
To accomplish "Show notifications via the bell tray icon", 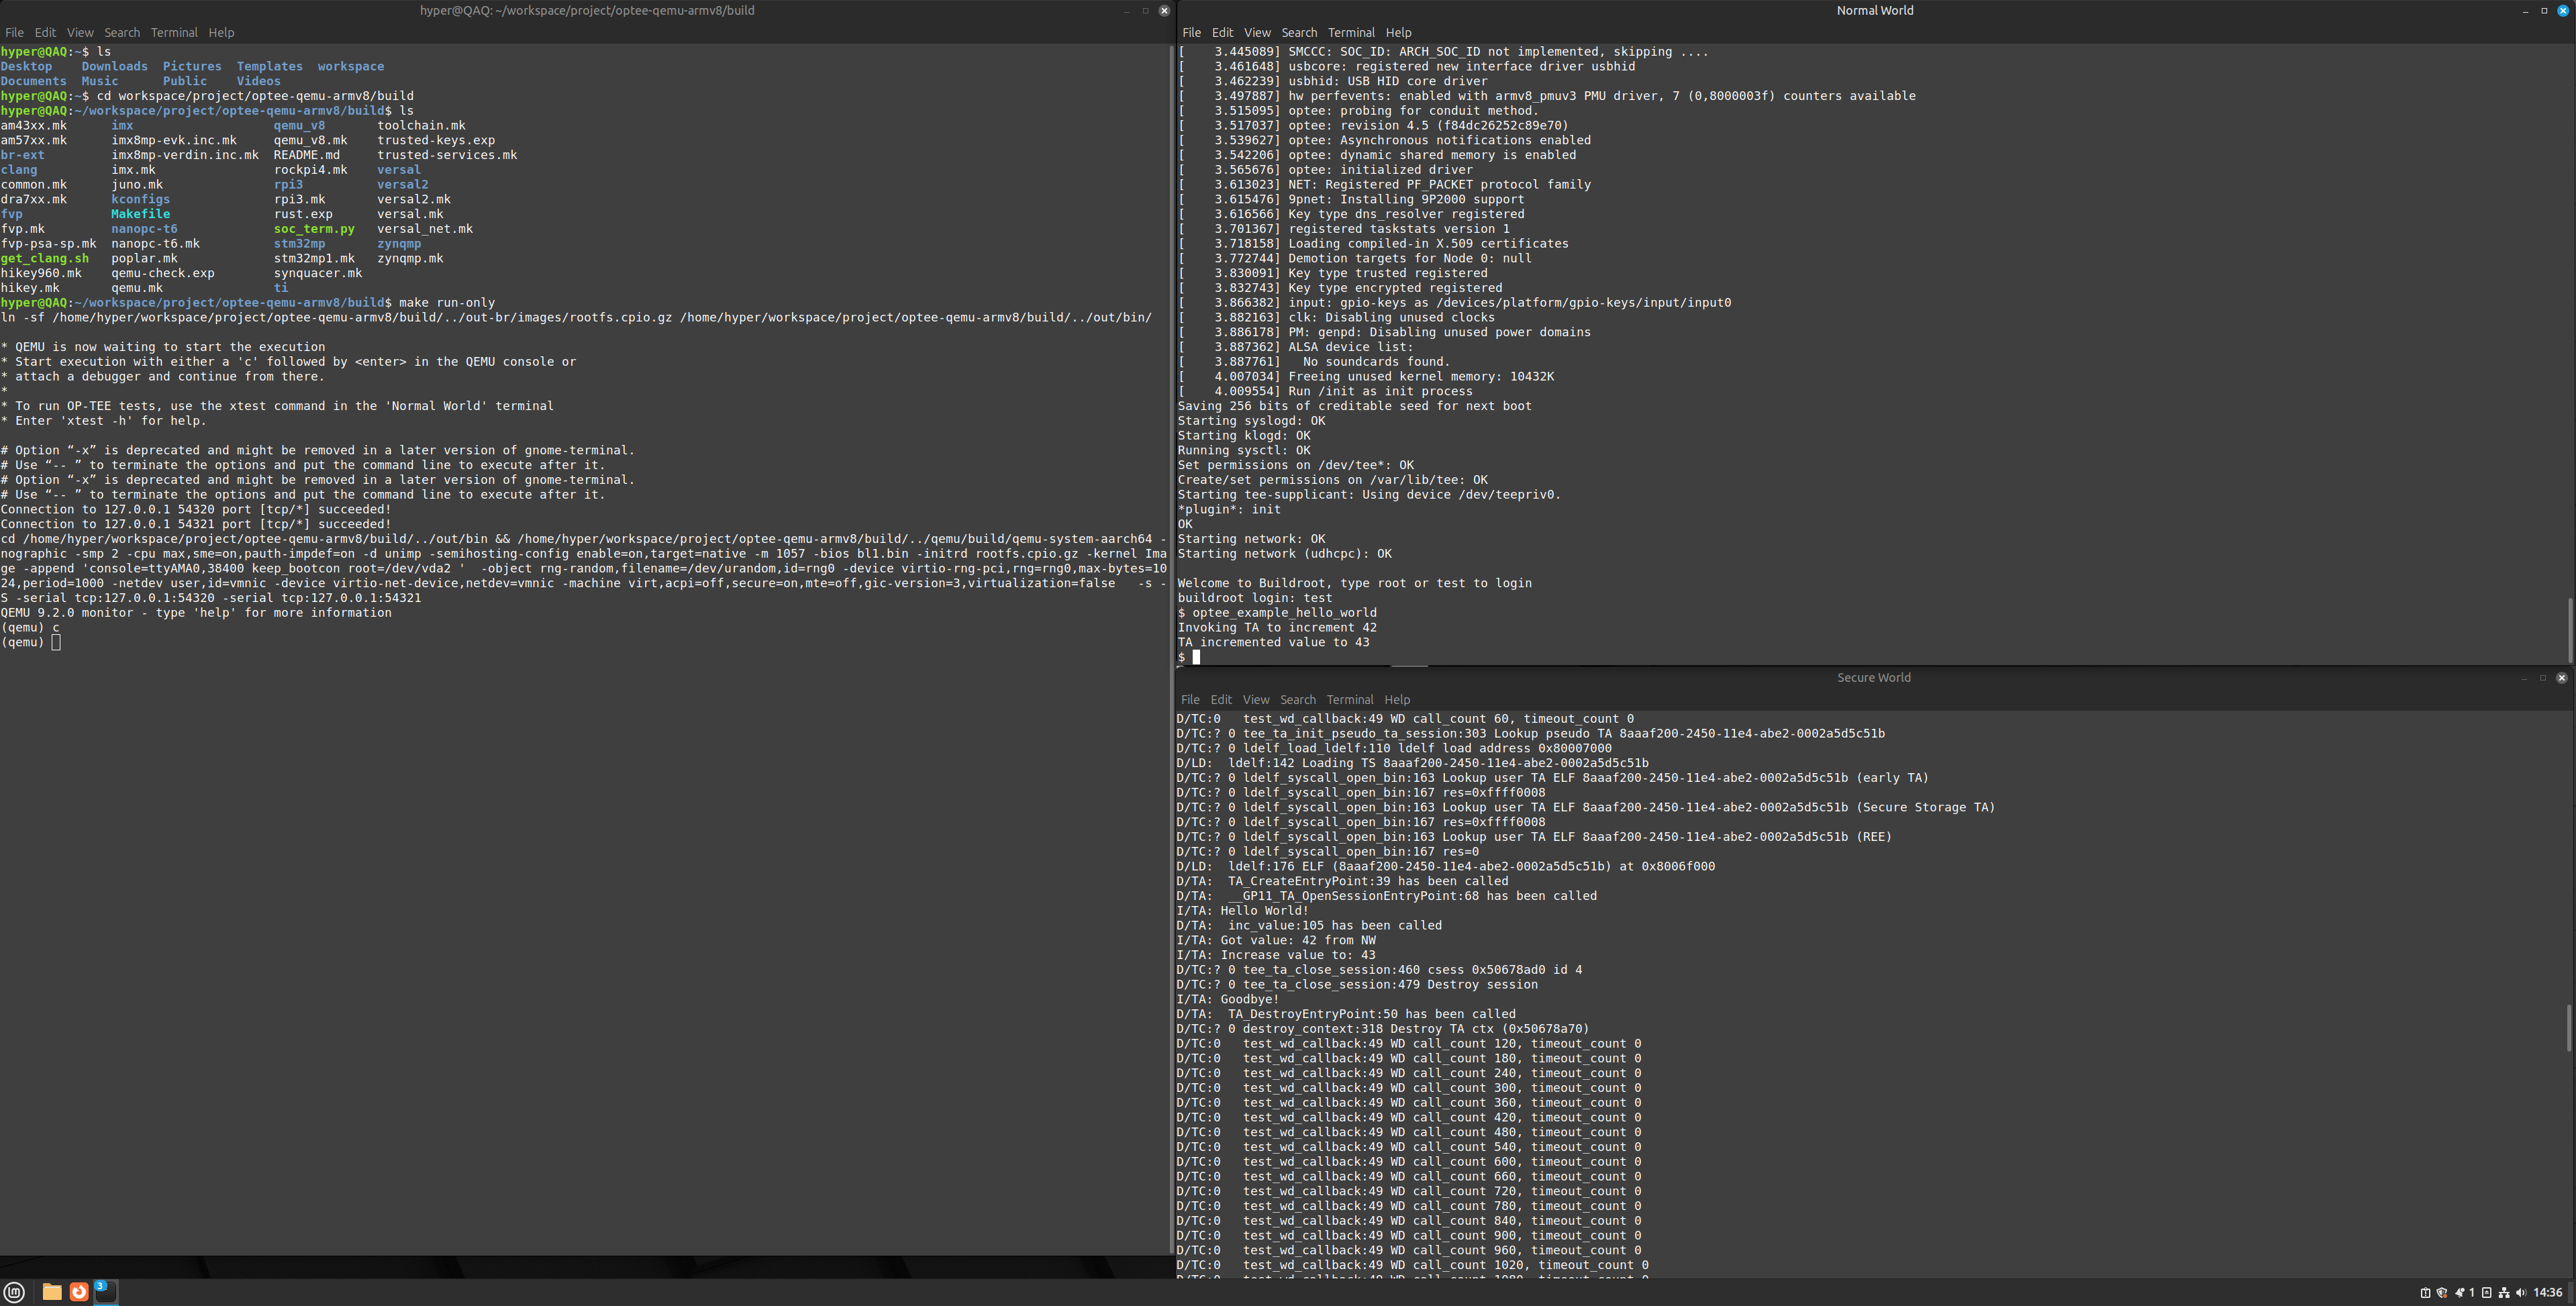I will [x=2460, y=1293].
